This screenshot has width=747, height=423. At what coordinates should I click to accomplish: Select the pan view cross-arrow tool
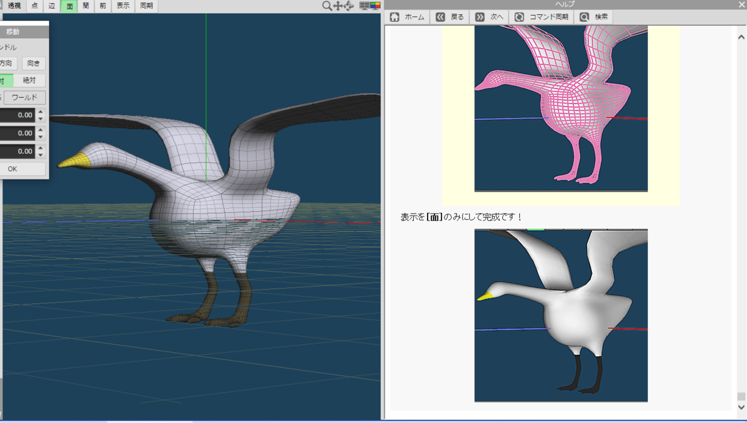point(338,6)
